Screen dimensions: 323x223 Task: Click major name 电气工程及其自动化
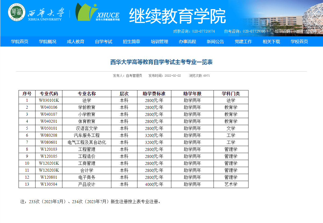pyautogui.click(x=87, y=142)
